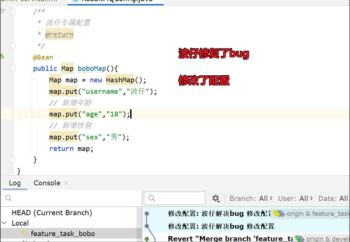350x242 pixels.
Task: Open the User filter dropdown
Action: point(295,198)
